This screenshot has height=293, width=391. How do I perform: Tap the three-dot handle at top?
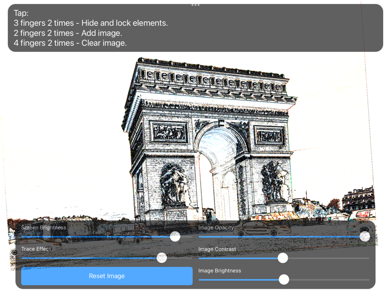pyautogui.click(x=195, y=4)
